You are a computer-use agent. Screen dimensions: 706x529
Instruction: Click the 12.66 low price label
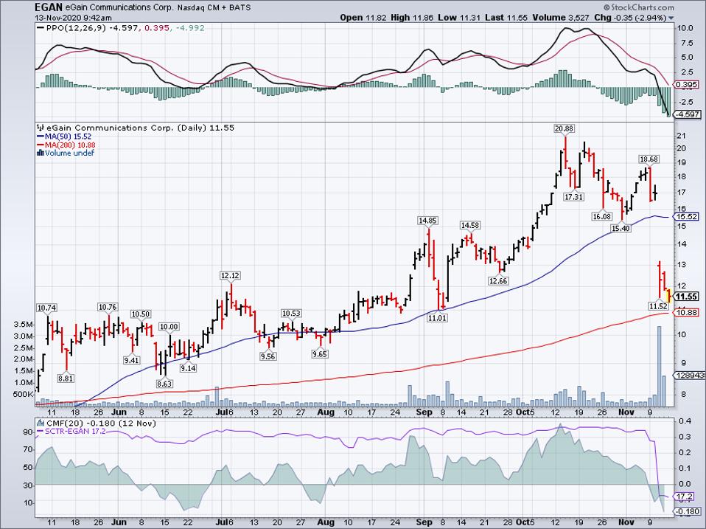click(x=498, y=280)
